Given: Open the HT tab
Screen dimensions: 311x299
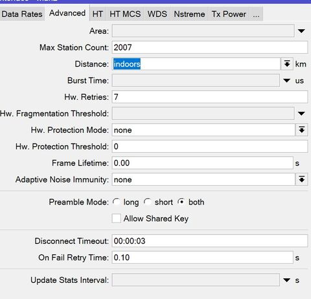Looking at the screenshot, I should pyautogui.click(x=98, y=14).
